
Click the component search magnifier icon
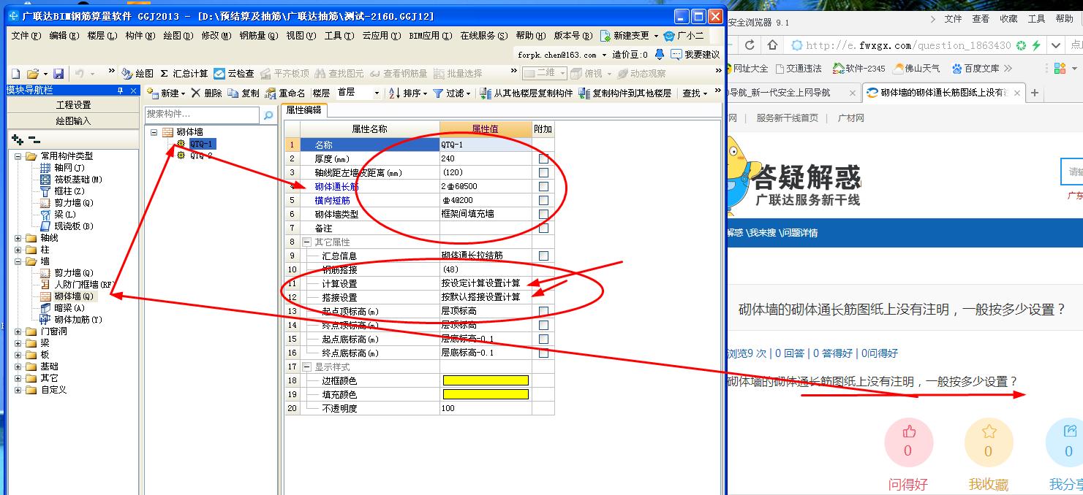268,115
